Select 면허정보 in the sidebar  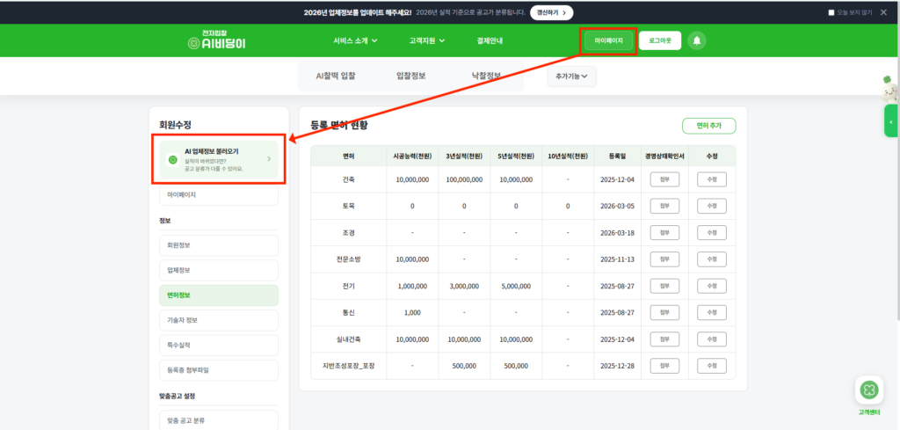219,295
